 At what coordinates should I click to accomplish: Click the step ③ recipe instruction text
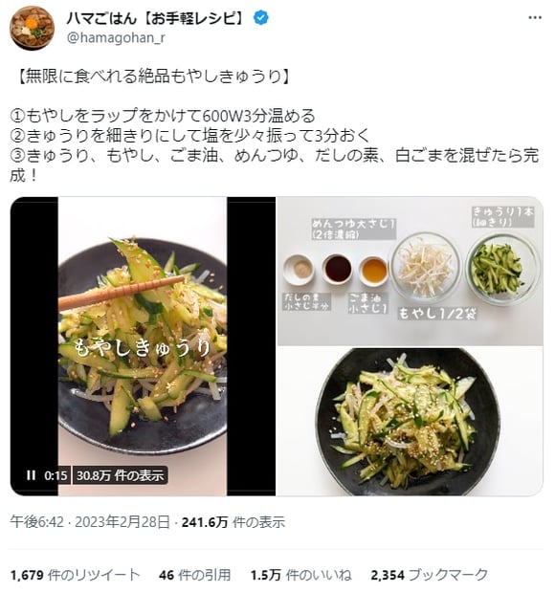pyautogui.click(x=275, y=165)
